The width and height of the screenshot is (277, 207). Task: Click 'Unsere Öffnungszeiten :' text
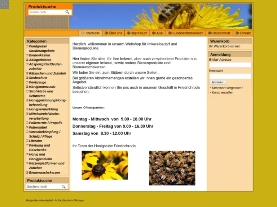point(89,107)
